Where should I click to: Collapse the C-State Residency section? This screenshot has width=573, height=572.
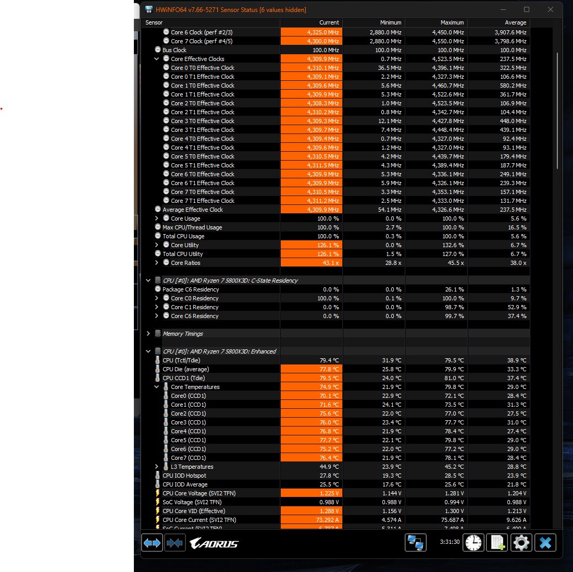point(148,281)
